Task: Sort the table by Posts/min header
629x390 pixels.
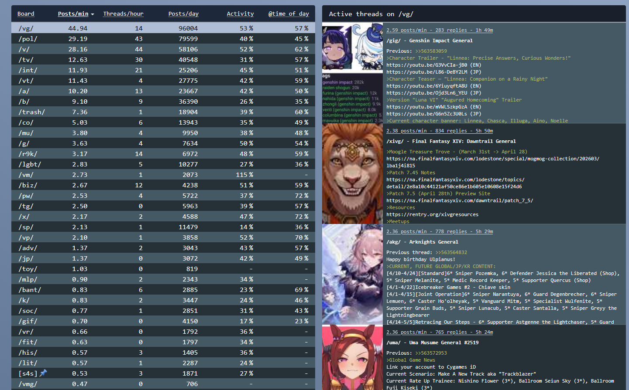Action: click(x=73, y=14)
